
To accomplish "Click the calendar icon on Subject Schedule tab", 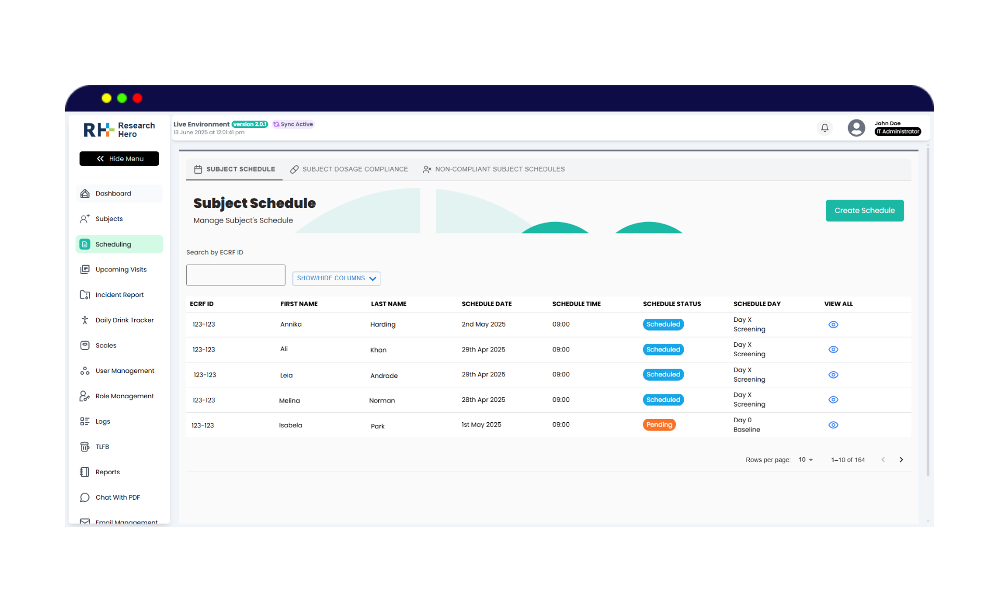I will 198,170.
